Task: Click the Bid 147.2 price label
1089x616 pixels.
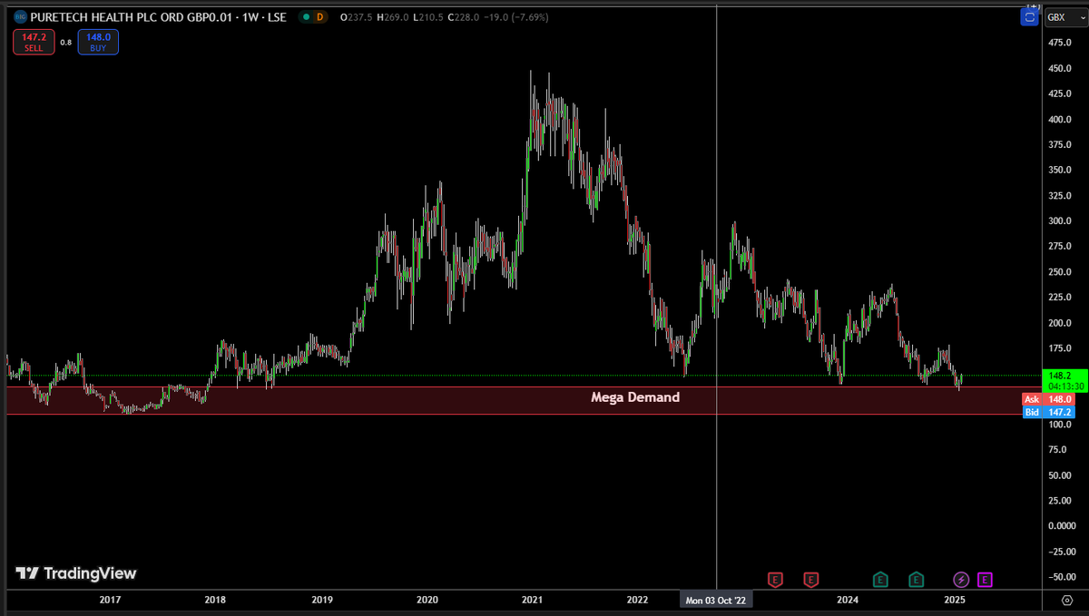Action: tap(1050, 412)
